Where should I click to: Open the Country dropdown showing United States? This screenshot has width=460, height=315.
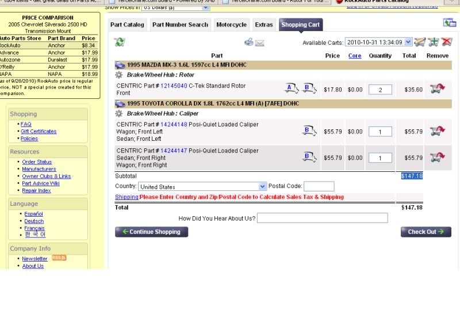tap(202, 187)
